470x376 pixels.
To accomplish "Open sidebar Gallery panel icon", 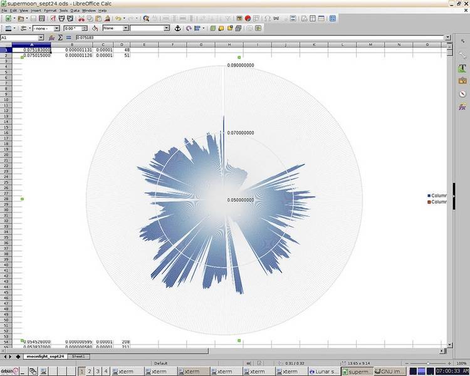I will tap(462, 81).
